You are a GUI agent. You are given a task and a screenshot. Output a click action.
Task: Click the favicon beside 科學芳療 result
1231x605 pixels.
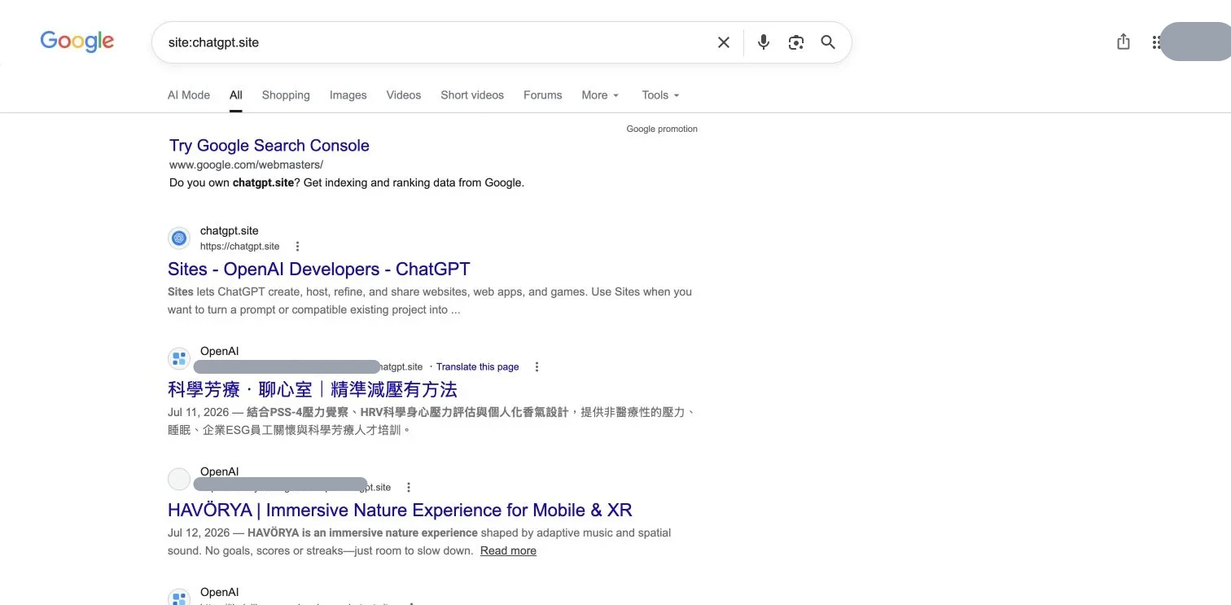(179, 358)
